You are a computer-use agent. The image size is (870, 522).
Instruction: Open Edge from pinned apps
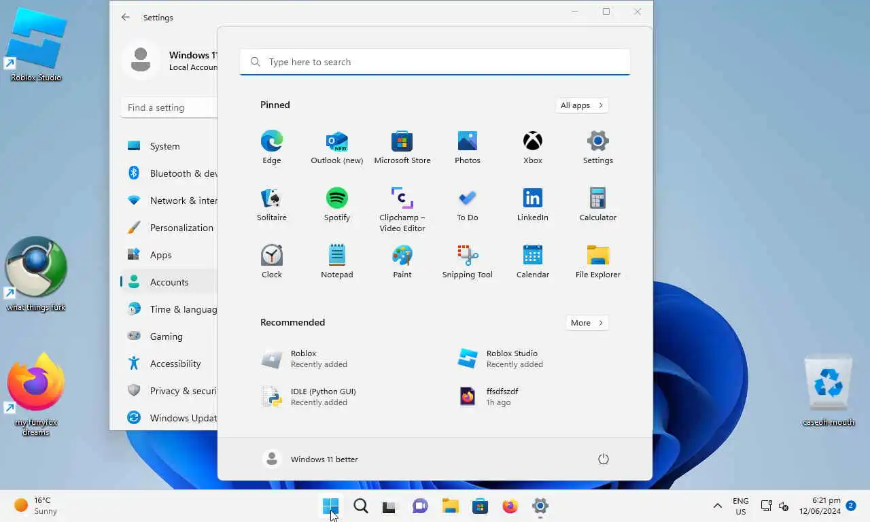click(272, 147)
